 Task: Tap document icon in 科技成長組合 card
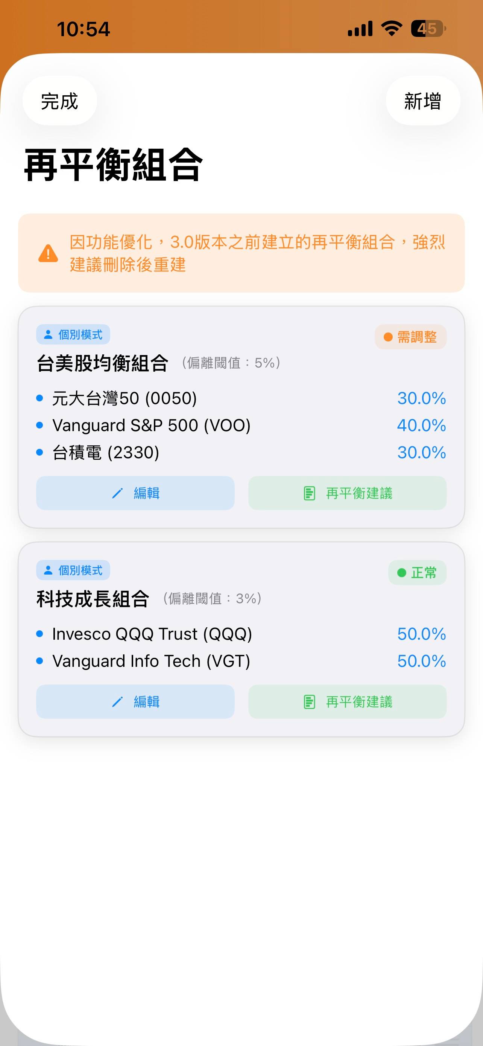tap(309, 702)
